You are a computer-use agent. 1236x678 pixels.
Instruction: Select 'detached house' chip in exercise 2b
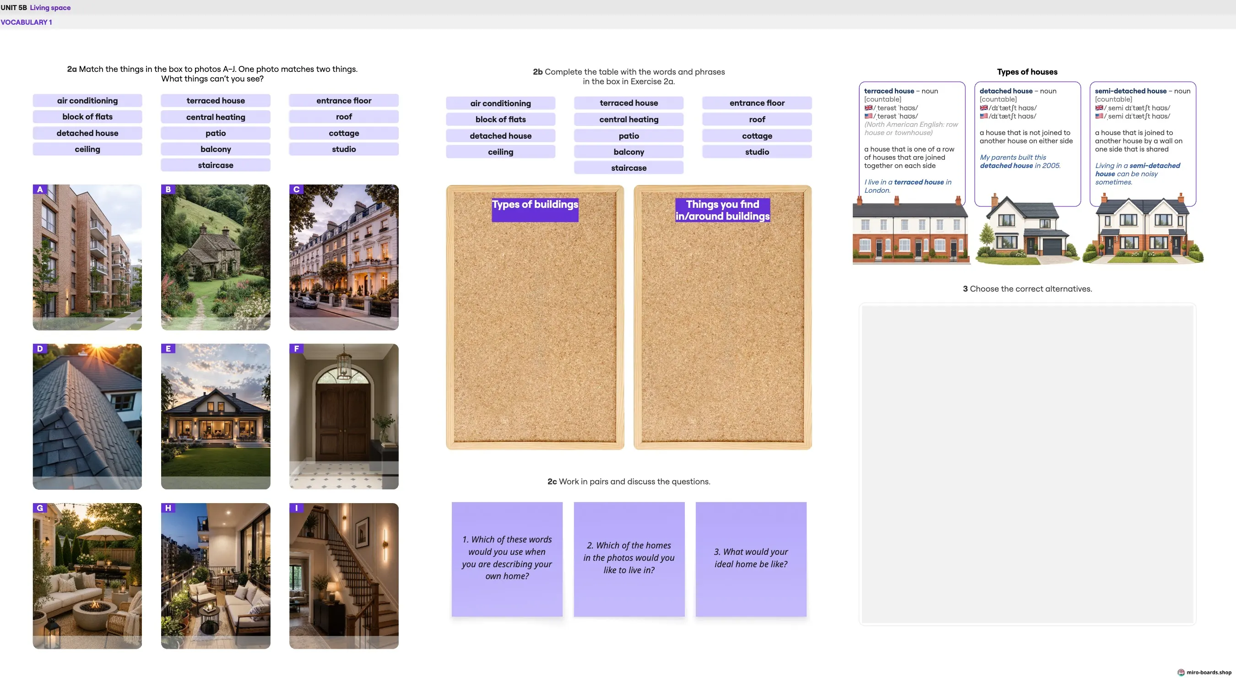click(x=500, y=136)
